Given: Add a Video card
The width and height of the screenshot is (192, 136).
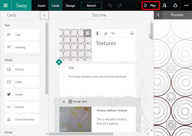Looking at the screenshot, I should (22, 82).
